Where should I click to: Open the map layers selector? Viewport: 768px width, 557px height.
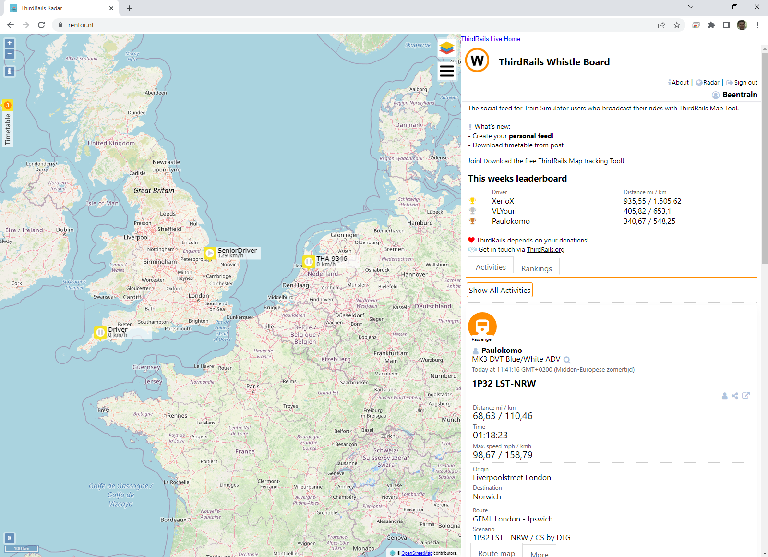tap(447, 48)
